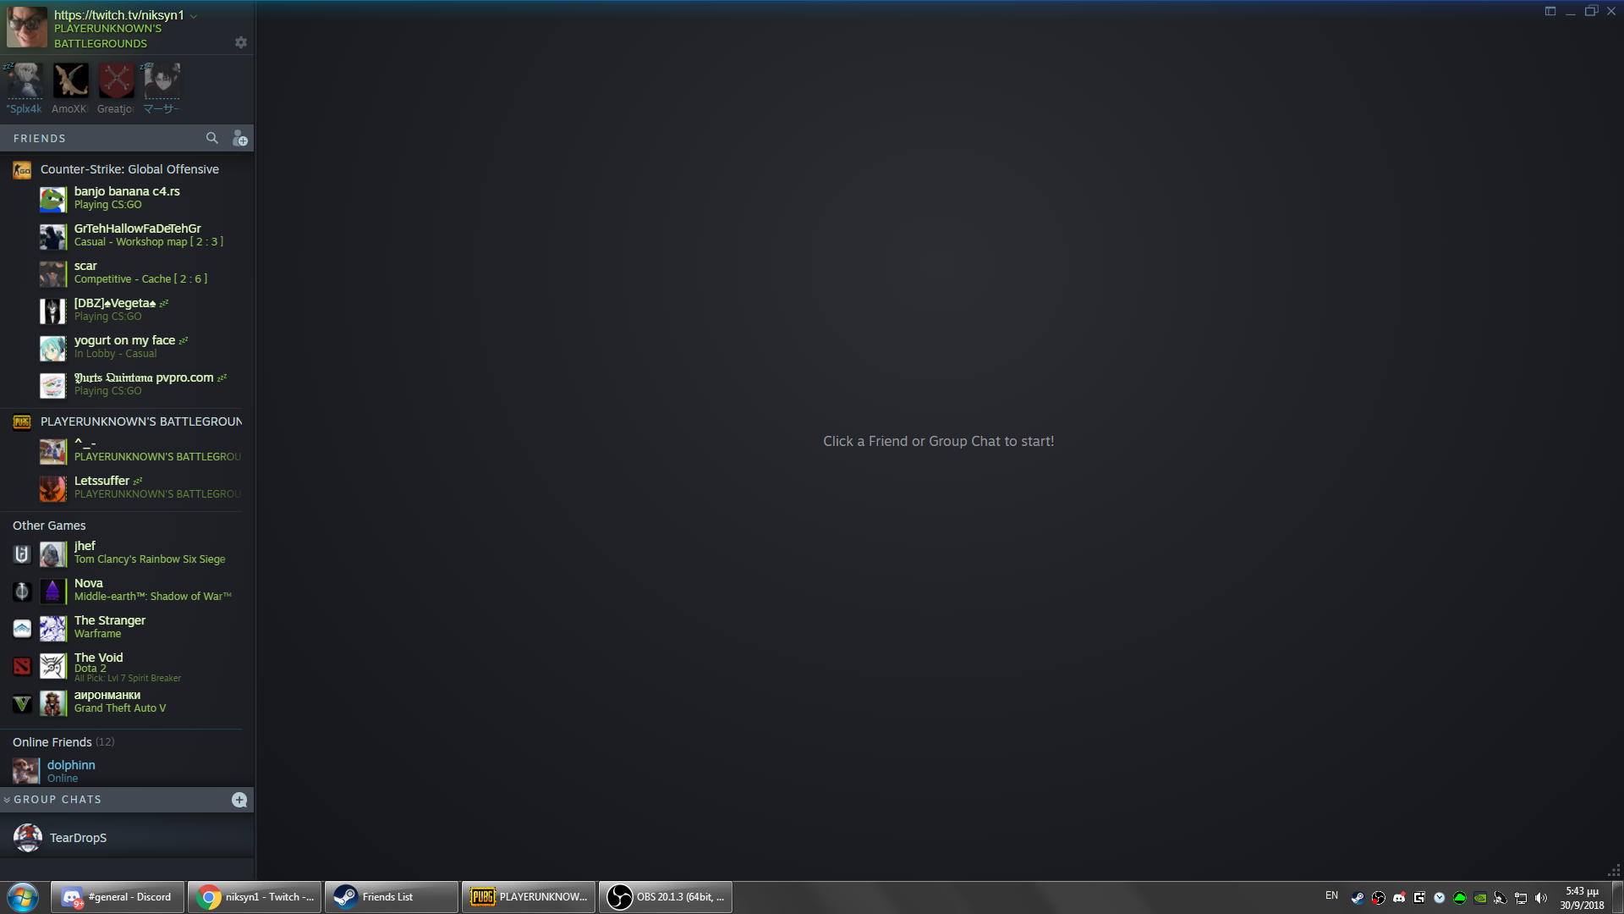Click the Warframe game icon

[22, 629]
